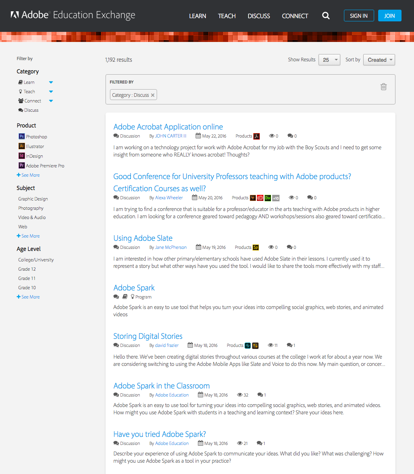Screen dimensions: 414x474
Task: Expand See More under Product
Action: pyautogui.click(x=28, y=175)
